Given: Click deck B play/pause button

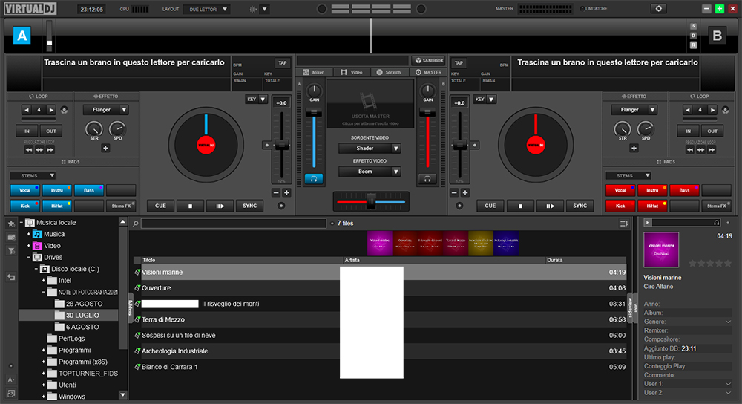Looking at the screenshot, I should point(550,206).
